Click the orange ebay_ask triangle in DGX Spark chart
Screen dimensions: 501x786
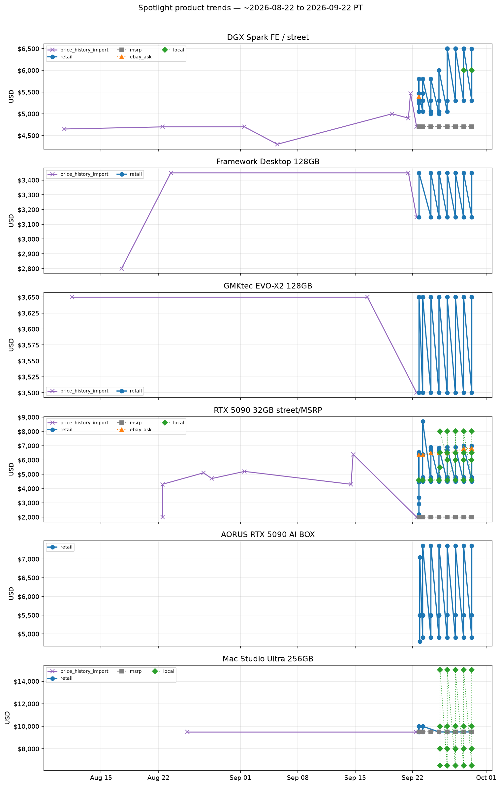419,96
